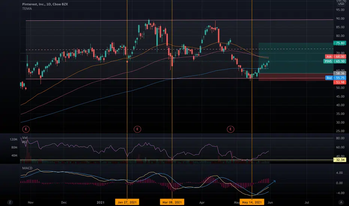Click the 32.34 RSI level label
The height and width of the screenshot is (206, 349).
pyautogui.click(x=340, y=160)
